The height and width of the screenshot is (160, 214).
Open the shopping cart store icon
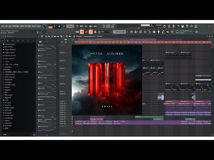[x=172, y=32]
